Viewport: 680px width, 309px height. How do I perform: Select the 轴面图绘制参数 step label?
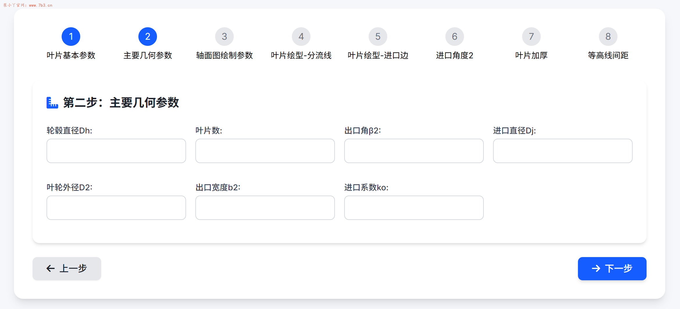pyautogui.click(x=224, y=55)
